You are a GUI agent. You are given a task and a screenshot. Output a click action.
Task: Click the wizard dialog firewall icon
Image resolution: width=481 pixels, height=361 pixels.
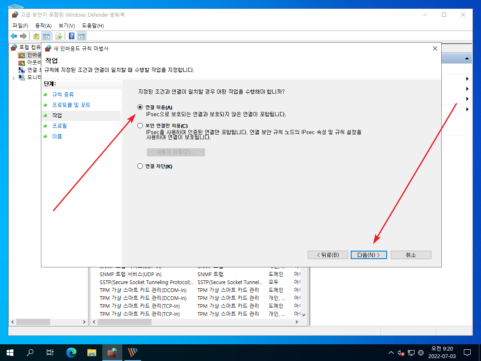pos(48,48)
